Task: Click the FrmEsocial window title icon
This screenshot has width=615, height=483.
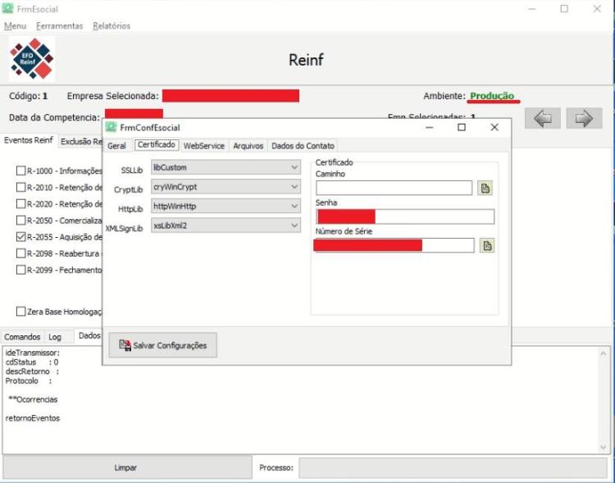Action: (7, 8)
